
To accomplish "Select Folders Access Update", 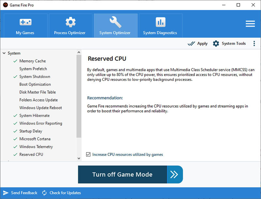I will (x=38, y=100).
